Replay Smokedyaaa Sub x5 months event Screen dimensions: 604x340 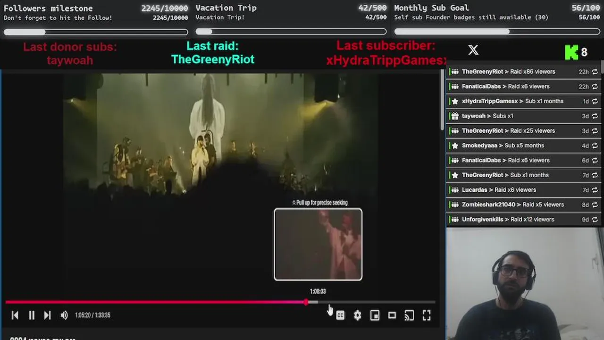(x=595, y=145)
